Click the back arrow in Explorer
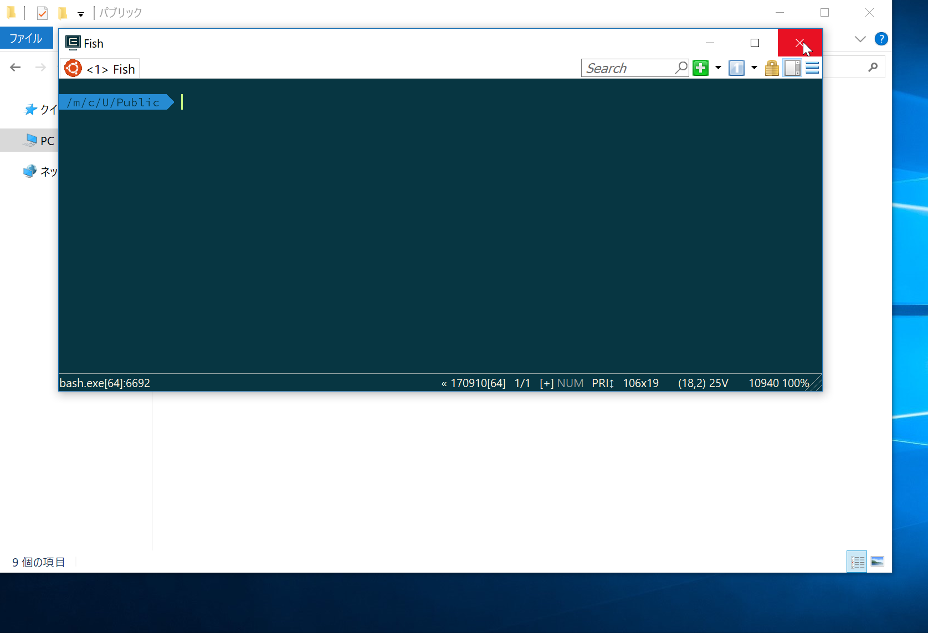The width and height of the screenshot is (928, 633). (15, 67)
